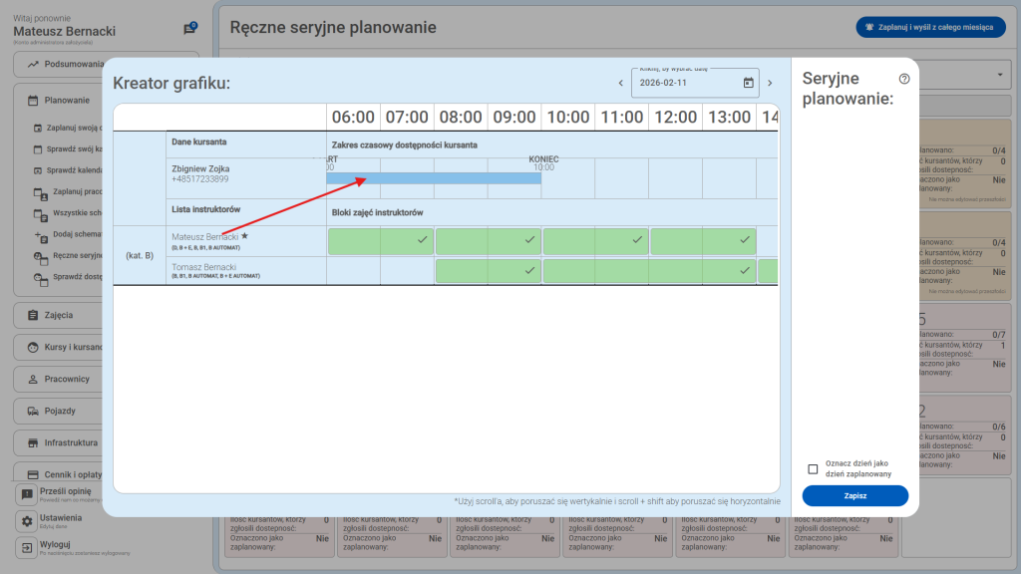Click 'Zaplanuj i wyślij z całego miesiąca' button
1021x574 pixels.
click(x=930, y=28)
